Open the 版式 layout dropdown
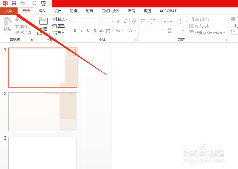238x169 pixels. 60,19
